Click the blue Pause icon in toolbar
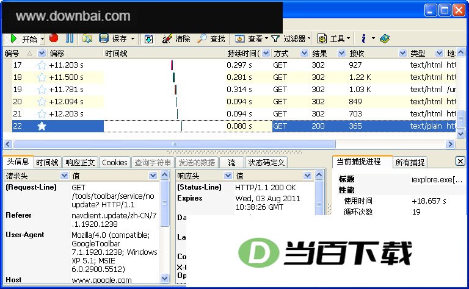 click(70, 38)
